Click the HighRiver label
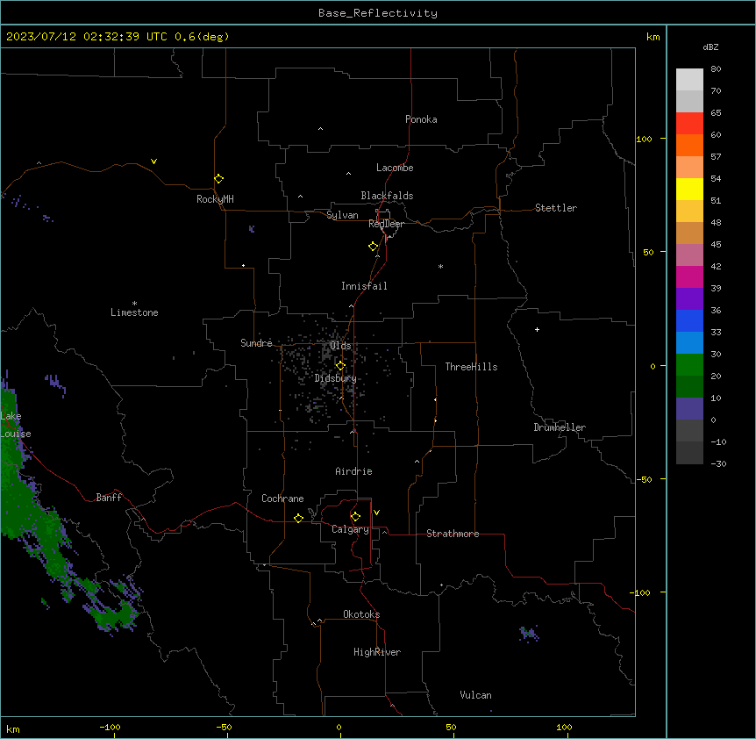 pos(377,652)
